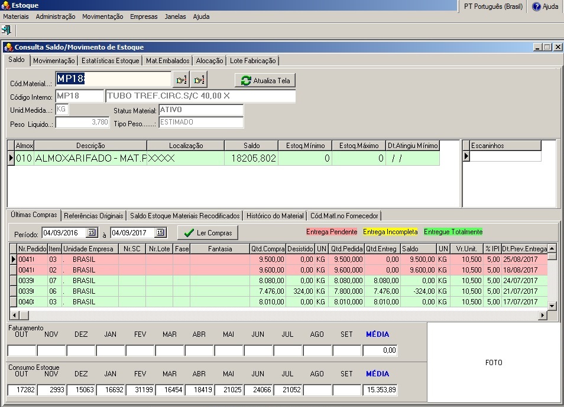Click the Ler Compras button
Image resolution: width=564 pixels, height=407 pixels.
point(208,232)
